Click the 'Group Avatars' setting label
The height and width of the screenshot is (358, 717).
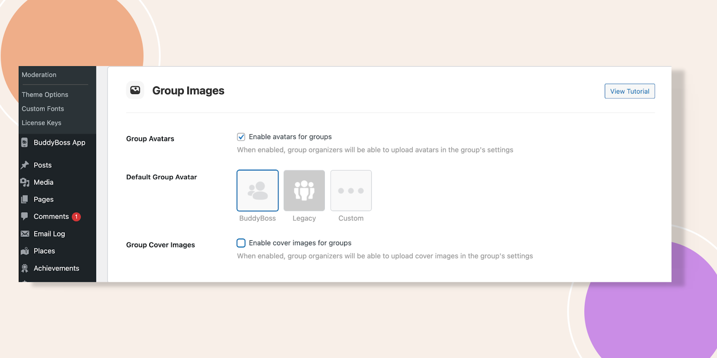click(150, 139)
